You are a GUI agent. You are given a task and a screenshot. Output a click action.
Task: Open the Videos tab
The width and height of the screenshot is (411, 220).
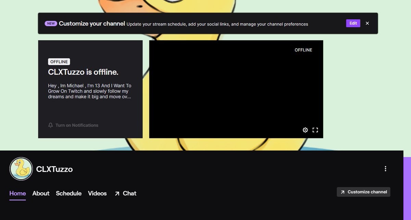(97, 194)
